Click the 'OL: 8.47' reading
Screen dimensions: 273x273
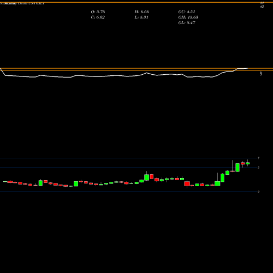point(187,23)
